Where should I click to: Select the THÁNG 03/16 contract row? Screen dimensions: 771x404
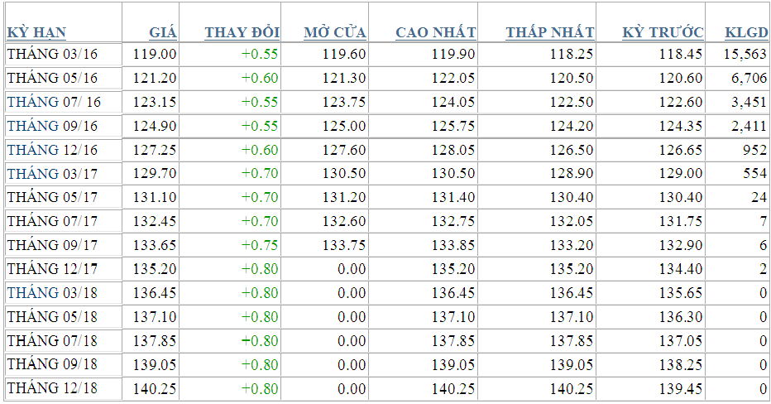pos(52,55)
